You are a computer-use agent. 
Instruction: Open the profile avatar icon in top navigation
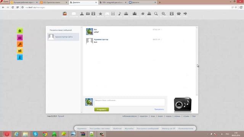[65, 14]
